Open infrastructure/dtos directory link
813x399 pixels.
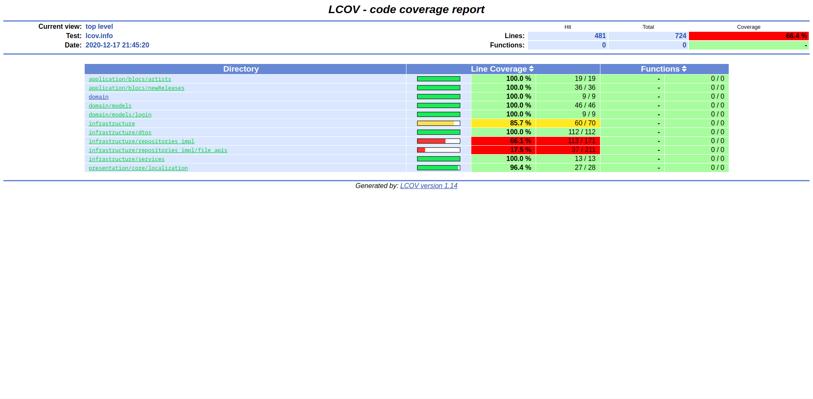[x=120, y=133]
